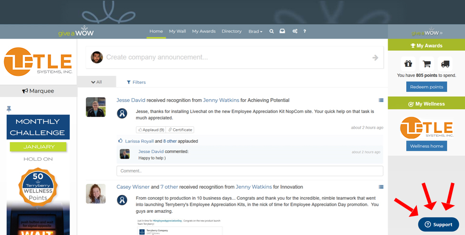The height and width of the screenshot is (235, 465).
Task: Go to the Home tab
Action: pos(156,31)
